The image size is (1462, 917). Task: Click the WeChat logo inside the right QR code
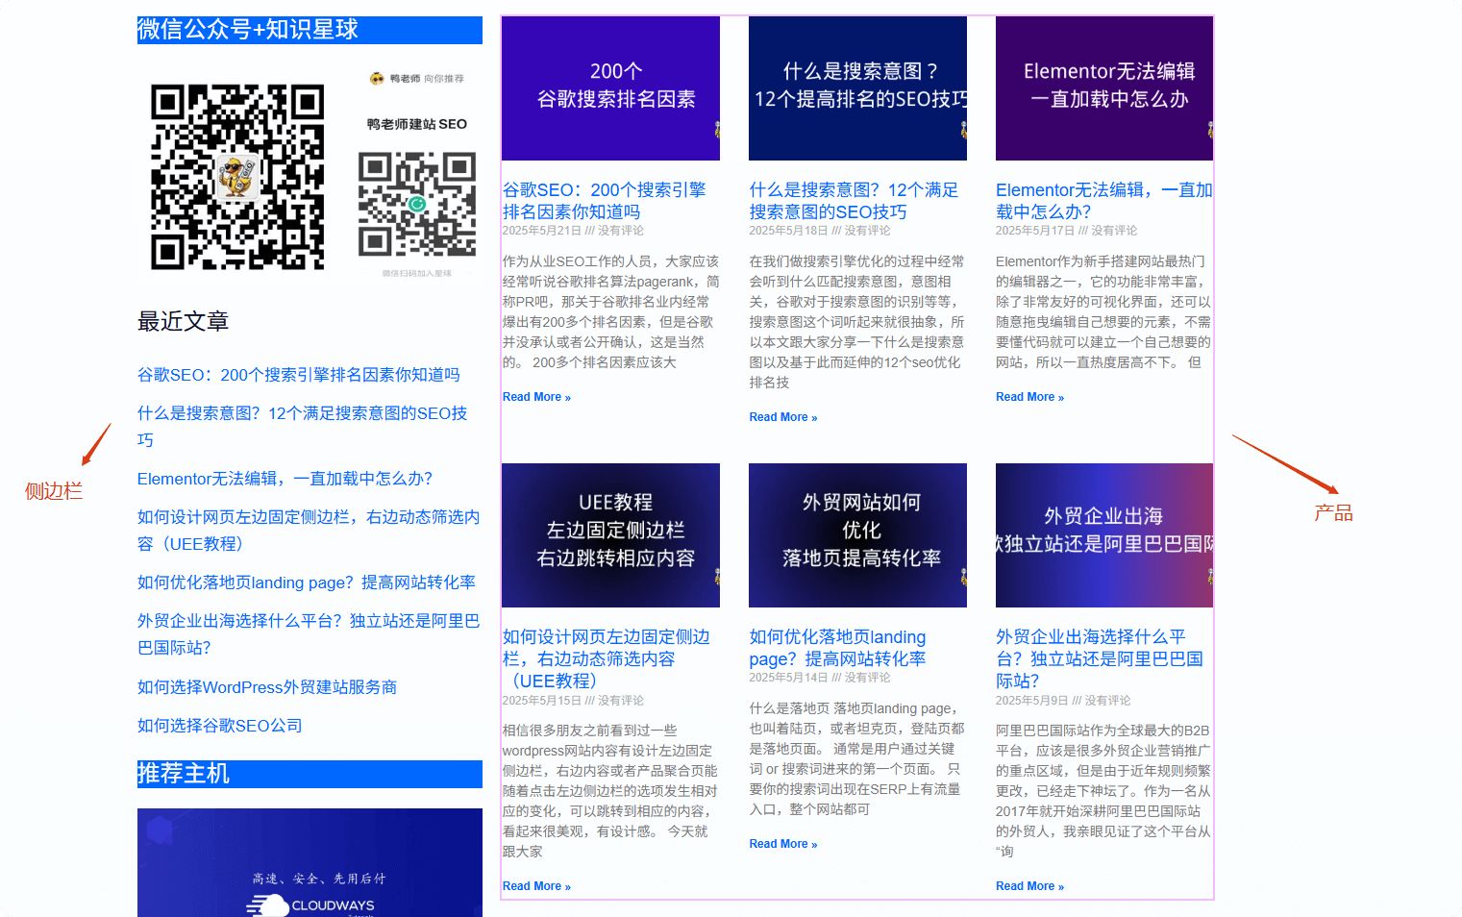[x=416, y=206]
